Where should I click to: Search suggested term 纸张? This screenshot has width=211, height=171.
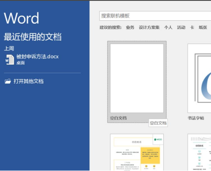[x=203, y=28]
